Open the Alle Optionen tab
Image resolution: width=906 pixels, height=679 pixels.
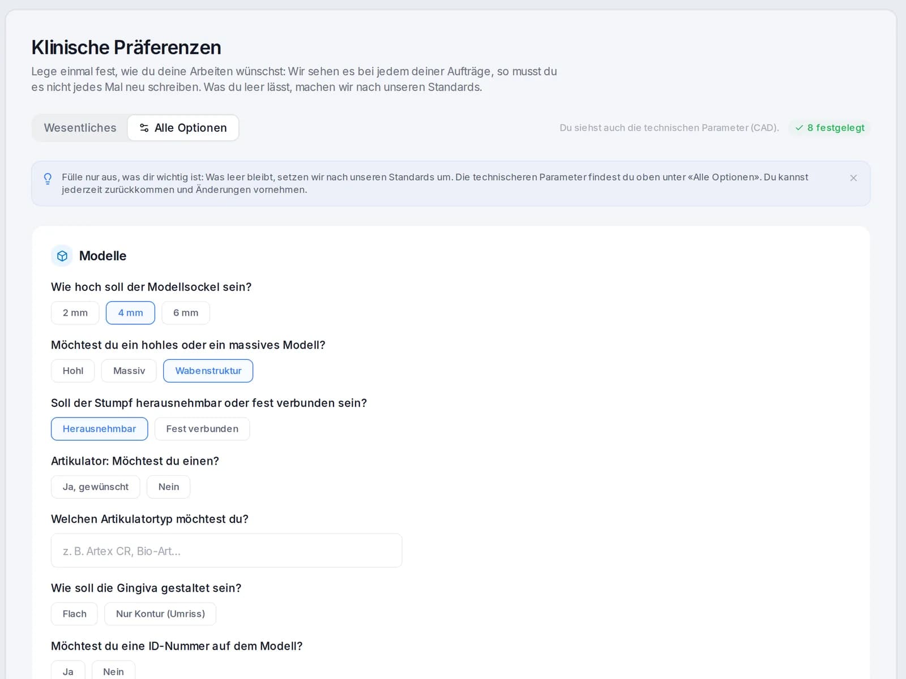point(183,128)
